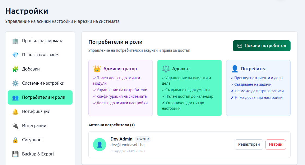Click the scales icon on Адвокат card

coord(166,69)
